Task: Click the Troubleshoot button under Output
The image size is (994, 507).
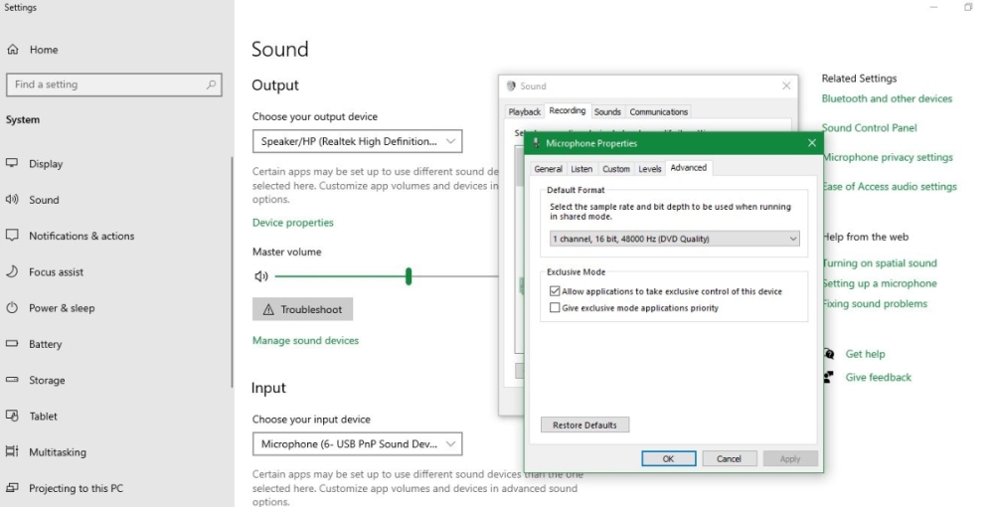Action: 302,309
